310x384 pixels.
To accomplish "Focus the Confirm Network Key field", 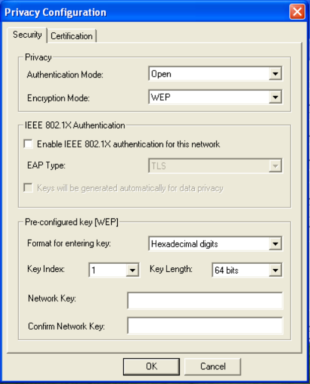I will tap(205, 326).
